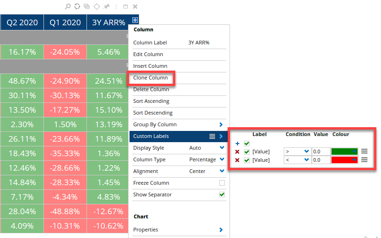Click the Q1 2020 column header
The height and width of the screenshot is (238, 381).
coord(65,22)
